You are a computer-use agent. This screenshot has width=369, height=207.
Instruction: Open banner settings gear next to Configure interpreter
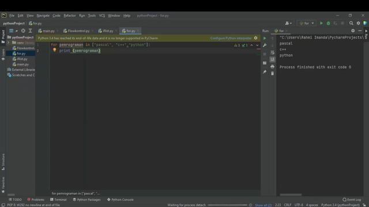(x=255, y=38)
